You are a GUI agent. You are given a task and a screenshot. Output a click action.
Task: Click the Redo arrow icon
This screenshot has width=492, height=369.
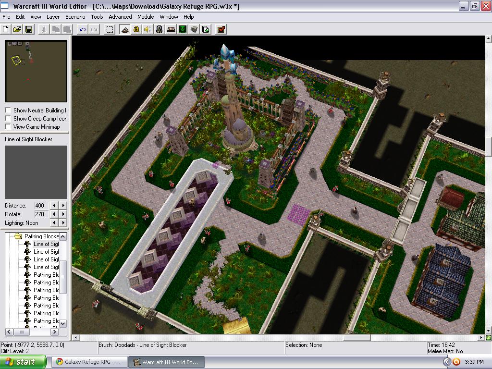point(94,29)
